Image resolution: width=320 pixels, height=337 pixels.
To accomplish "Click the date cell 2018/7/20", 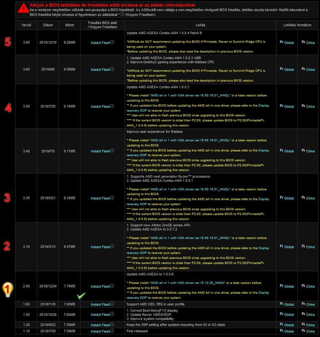I will 48,331.
